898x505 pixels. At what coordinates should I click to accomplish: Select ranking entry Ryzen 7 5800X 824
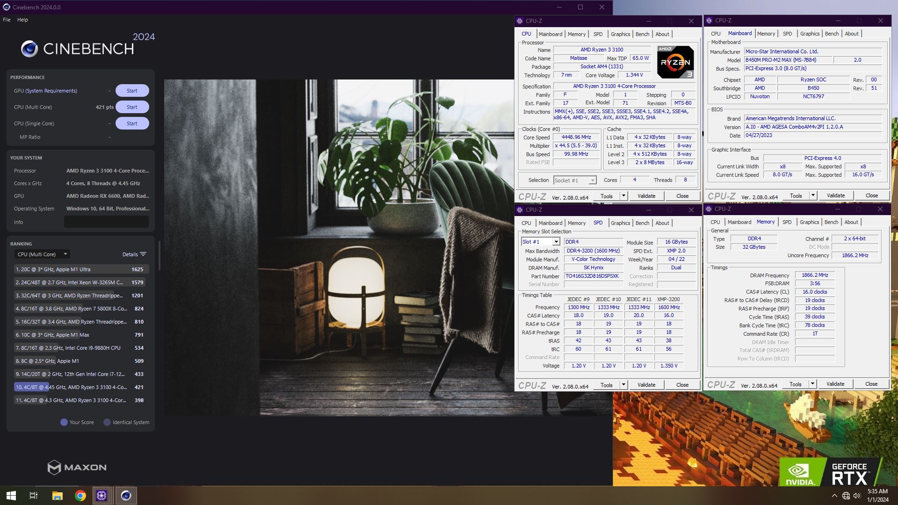[x=81, y=309]
